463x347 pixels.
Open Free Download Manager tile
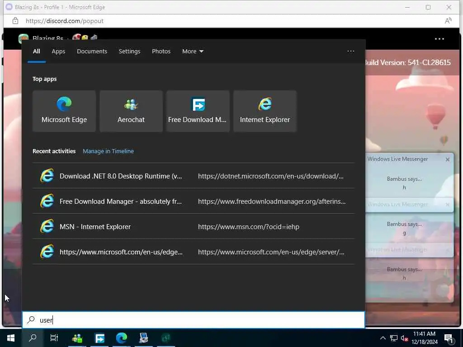click(198, 111)
